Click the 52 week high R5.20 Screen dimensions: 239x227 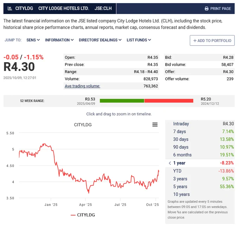coord(206,99)
